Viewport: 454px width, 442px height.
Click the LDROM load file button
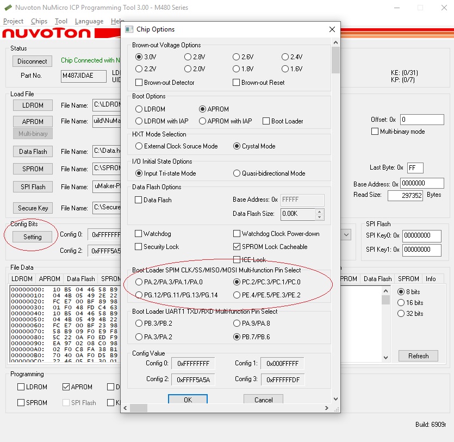tap(33, 105)
